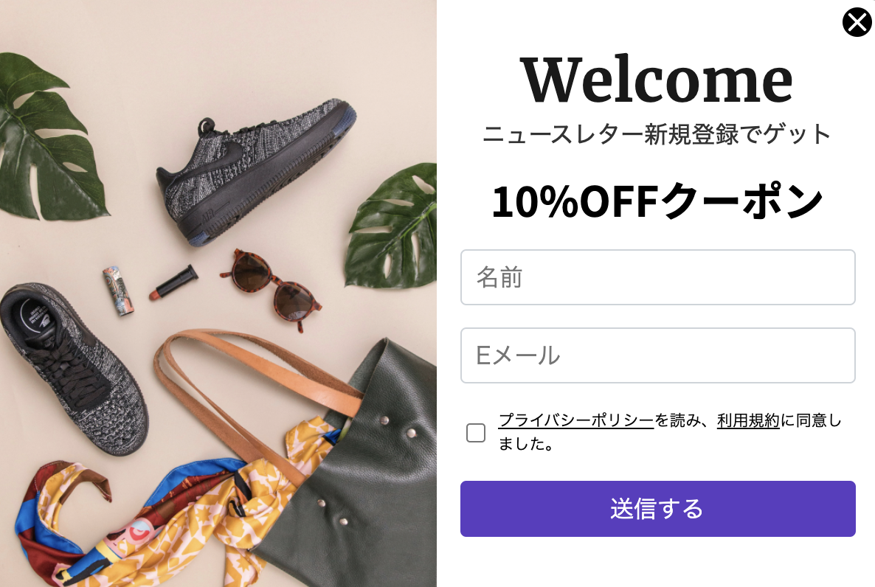This screenshot has height=587, width=875.
Task: Open the プライバシーポリシー link
Action: click(x=575, y=420)
